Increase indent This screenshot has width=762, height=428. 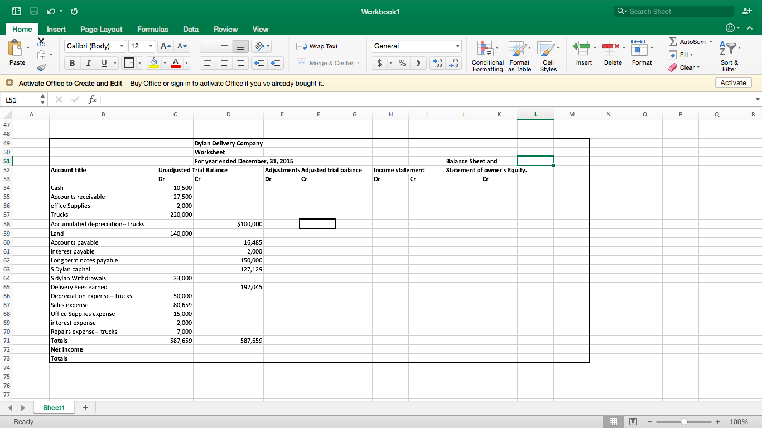point(276,63)
